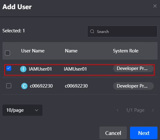Image resolution: width=160 pixels, height=140 pixels.
Task: Click the Search input field
Action: 122,31
